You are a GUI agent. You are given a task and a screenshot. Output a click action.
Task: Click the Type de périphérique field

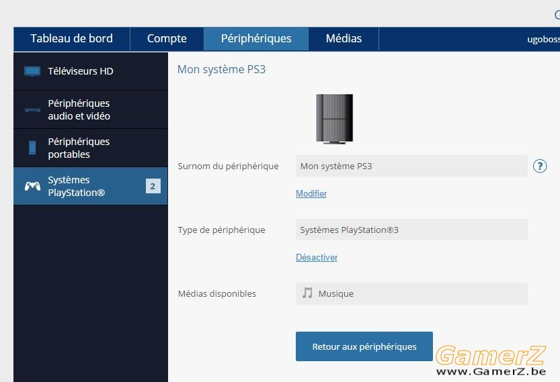(x=411, y=230)
